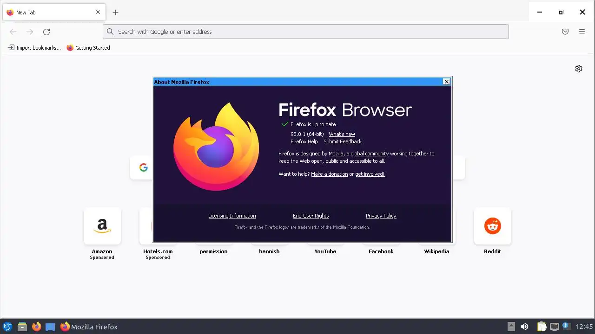Open the Save to Pocket icon

[x=565, y=32]
